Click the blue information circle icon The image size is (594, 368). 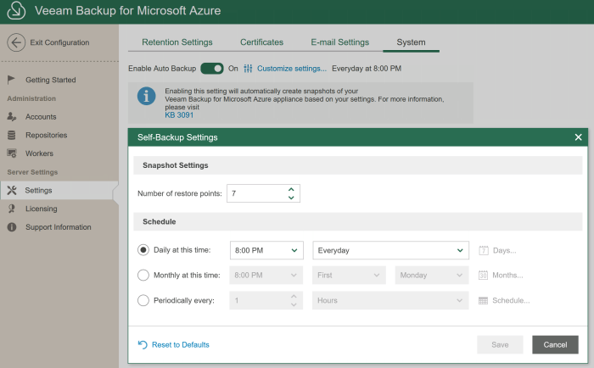point(146,96)
